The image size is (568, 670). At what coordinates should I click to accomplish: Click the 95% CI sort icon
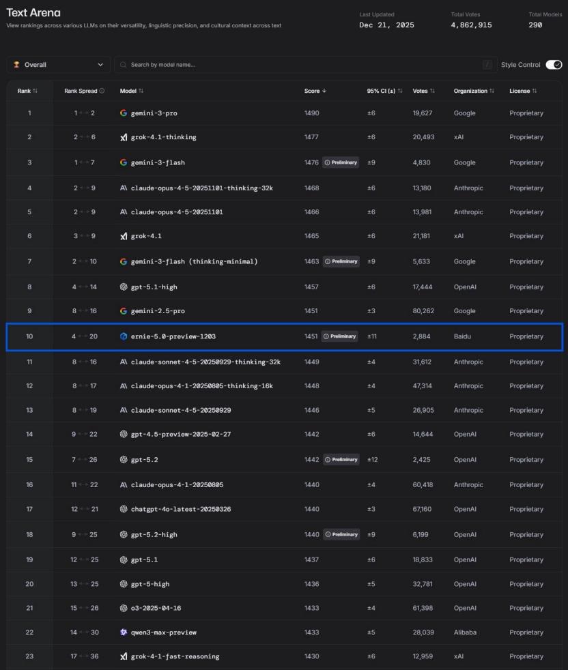[x=400, y=91]
